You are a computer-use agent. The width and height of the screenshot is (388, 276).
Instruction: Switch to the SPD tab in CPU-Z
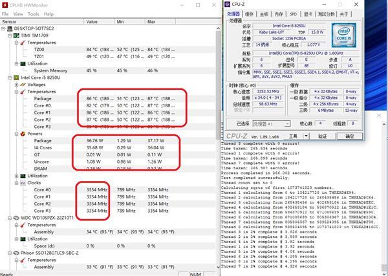click(x=293, y=14)
